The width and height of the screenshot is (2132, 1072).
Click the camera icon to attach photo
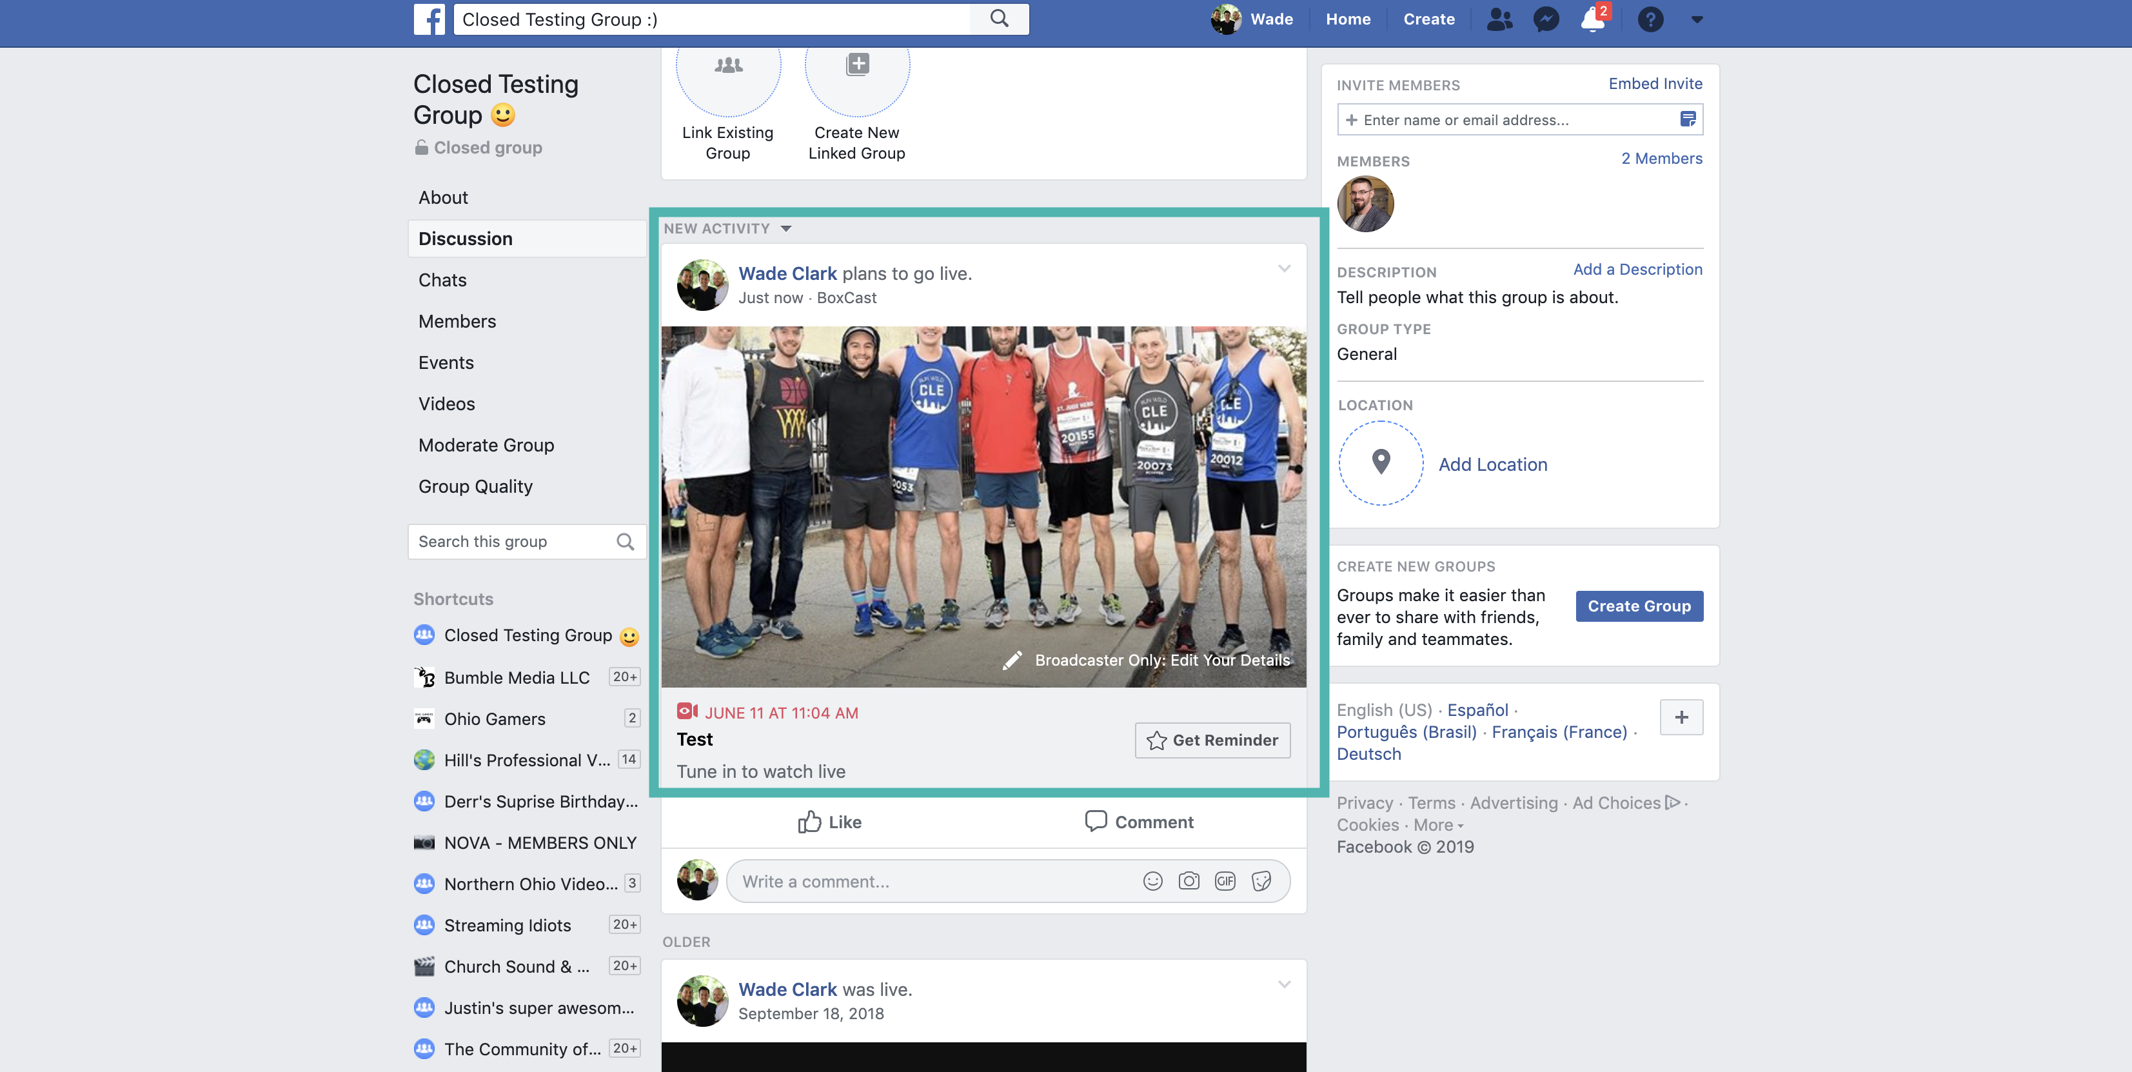[x=1189, y=881]
